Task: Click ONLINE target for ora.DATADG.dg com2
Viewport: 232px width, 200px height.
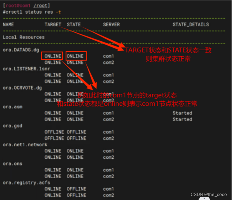Action: (x=53, y=63)
